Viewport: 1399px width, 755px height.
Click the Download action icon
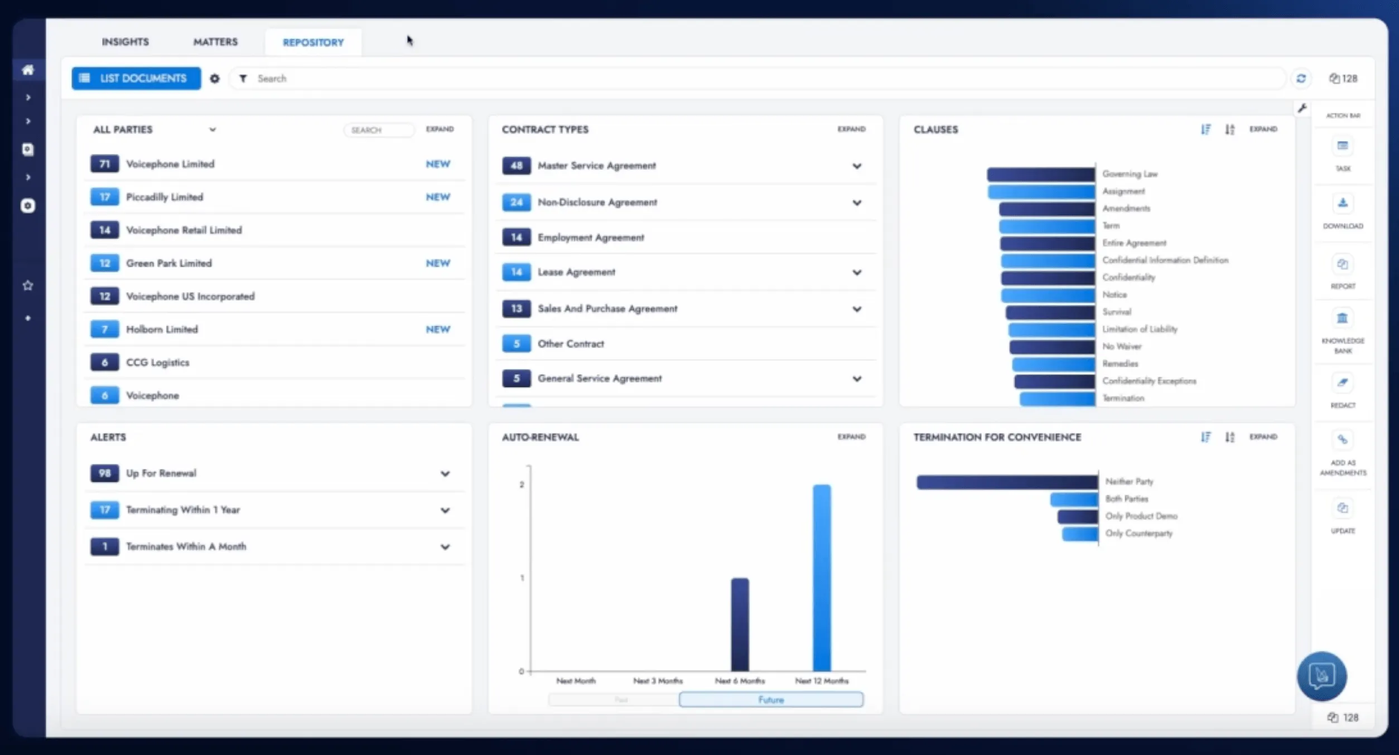[1343, 203]
